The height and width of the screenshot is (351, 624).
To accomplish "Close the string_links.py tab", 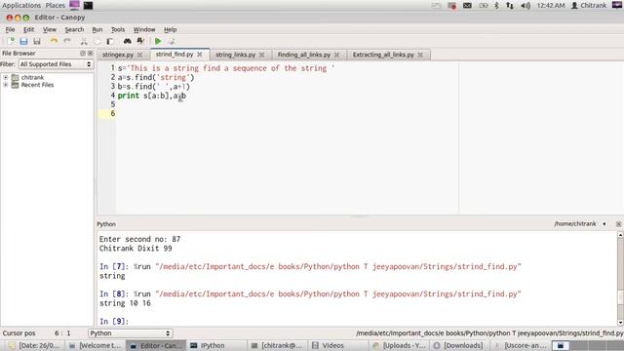I will point(261,55).
